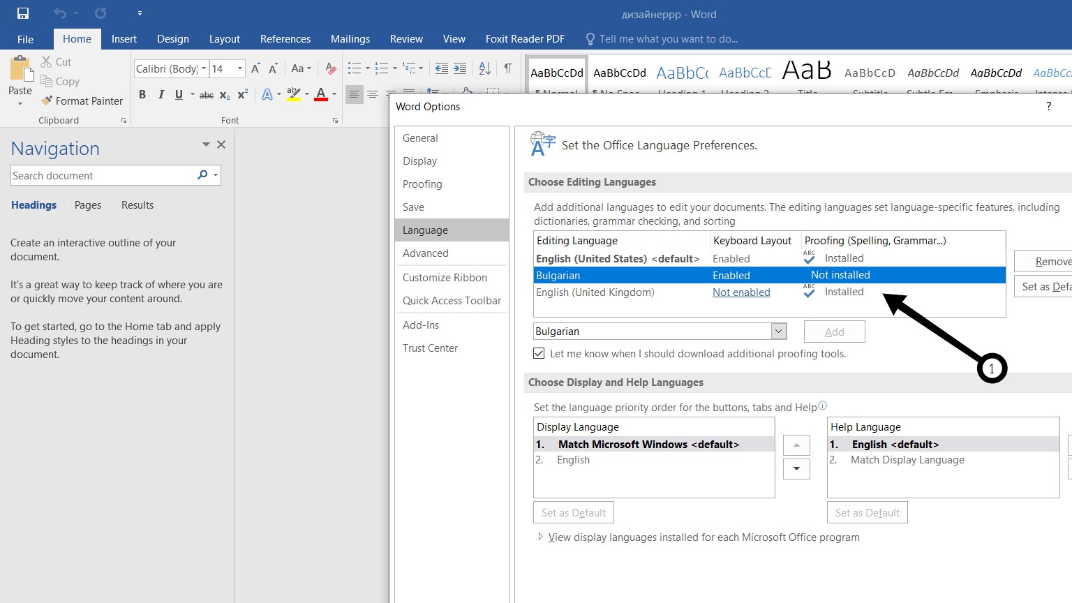Screen dimensions: 1072x603
Task: Apply the red font color
Action: (321, 94)
